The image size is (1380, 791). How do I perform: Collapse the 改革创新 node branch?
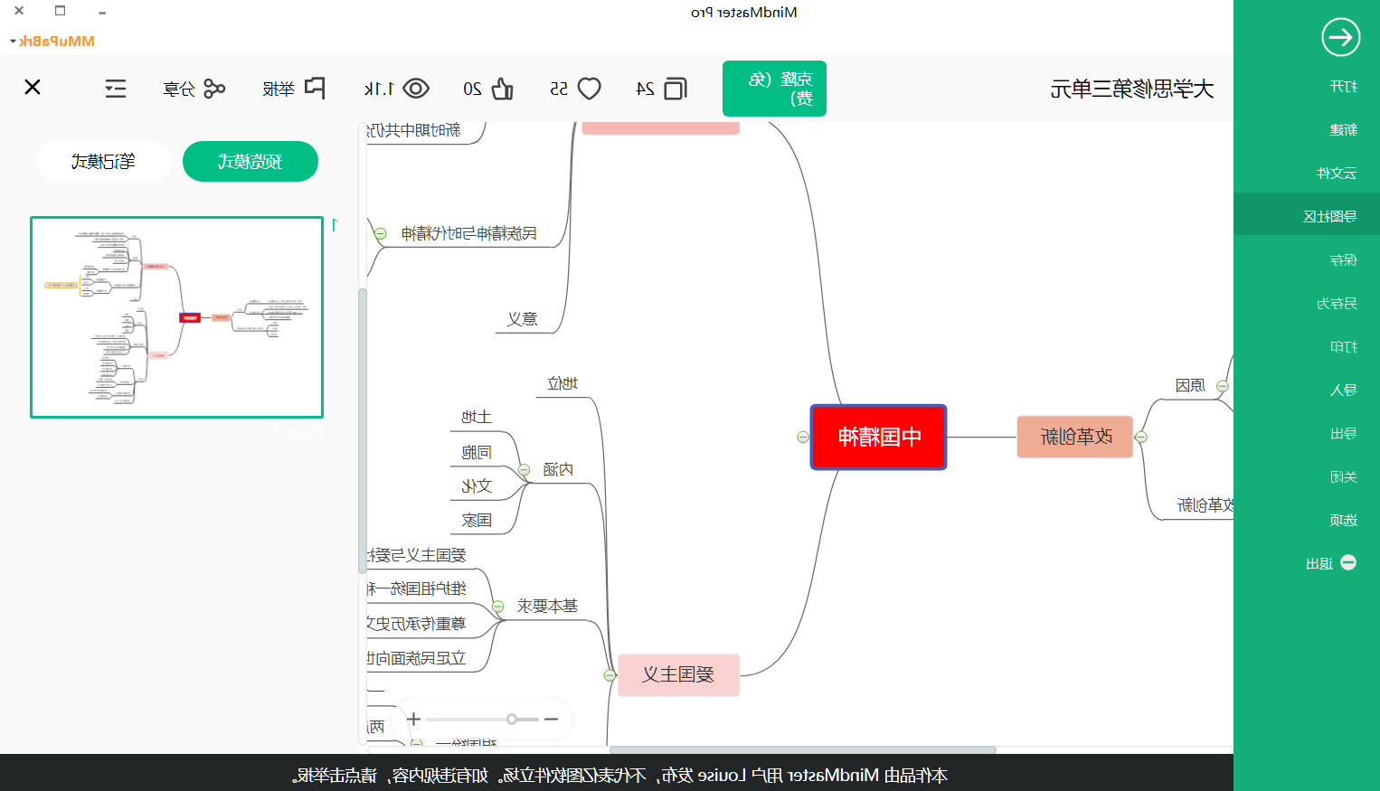pyautogui.click(x=1141, y=438)
